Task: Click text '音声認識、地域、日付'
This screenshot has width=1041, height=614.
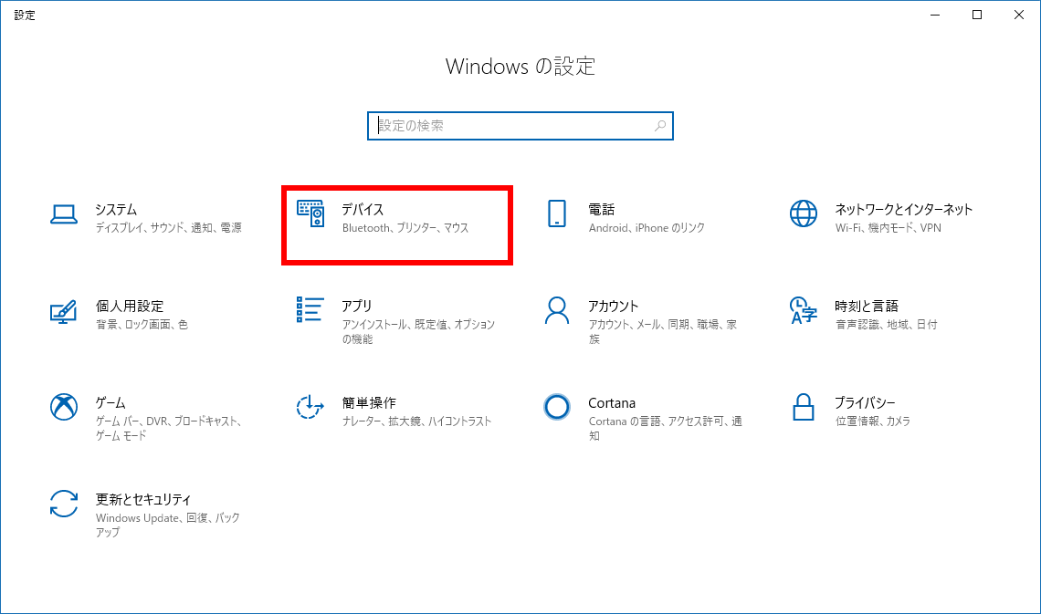Action: pos(887,325)
